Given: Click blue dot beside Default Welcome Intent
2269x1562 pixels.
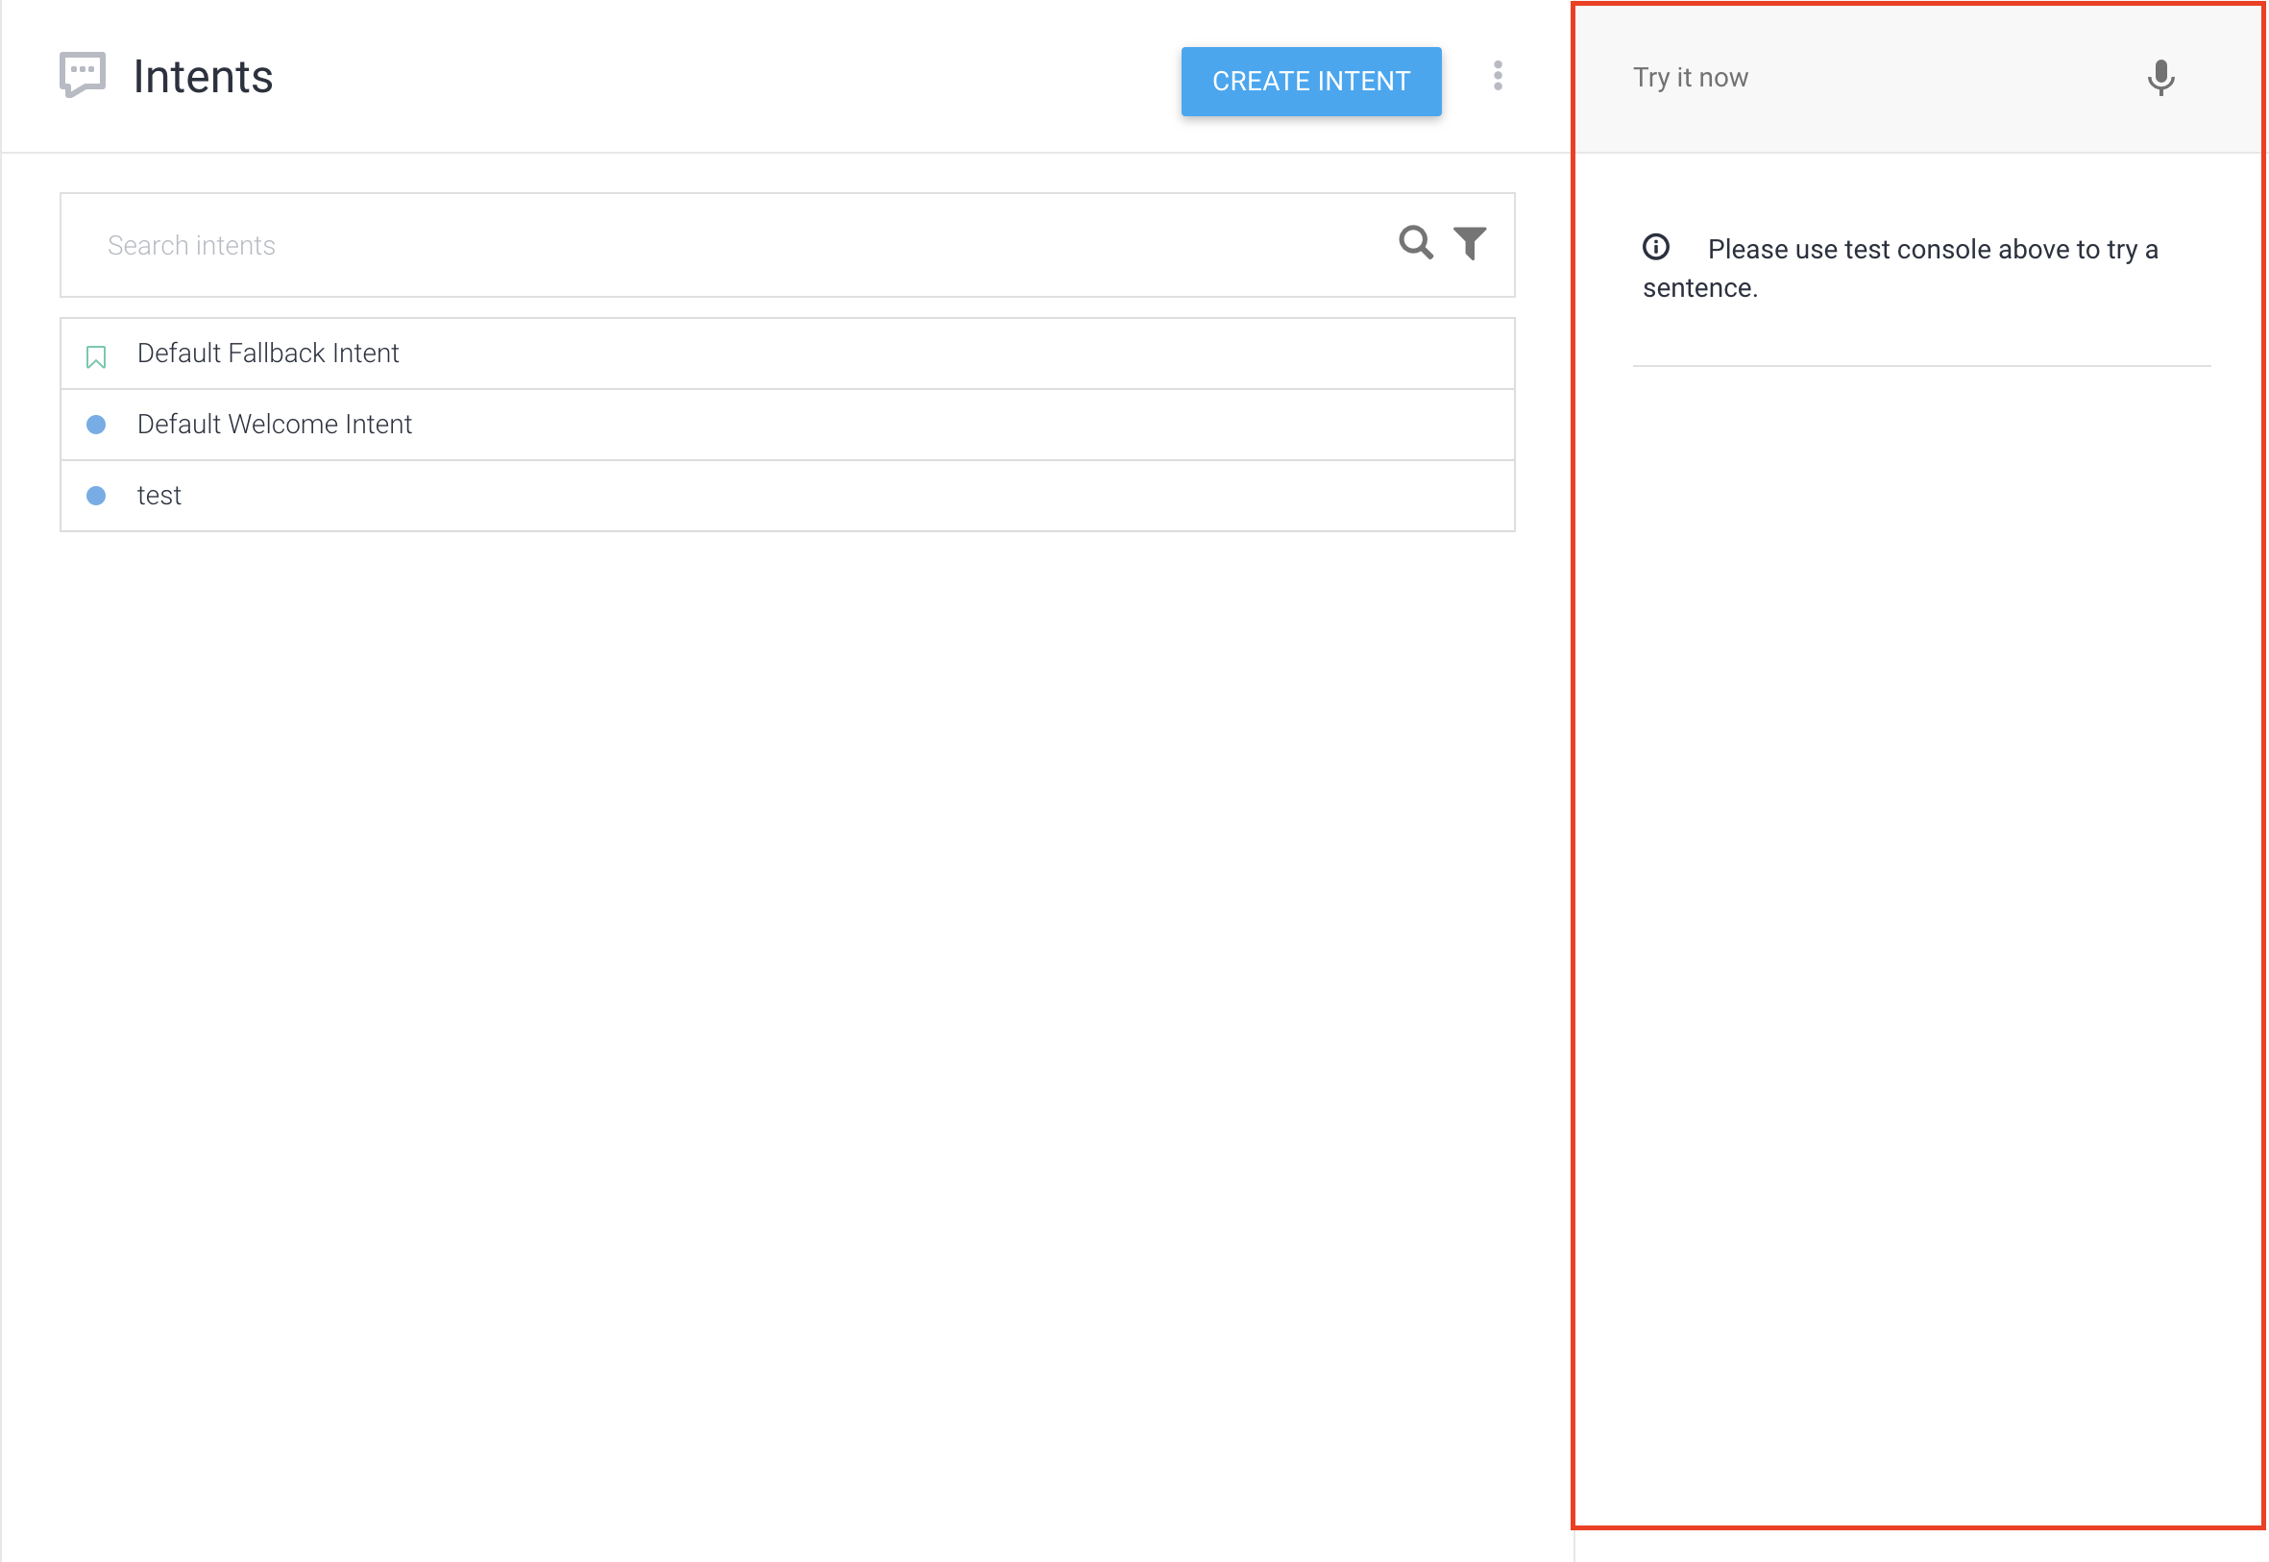Looking at the screenshot, I should point(96,425).
